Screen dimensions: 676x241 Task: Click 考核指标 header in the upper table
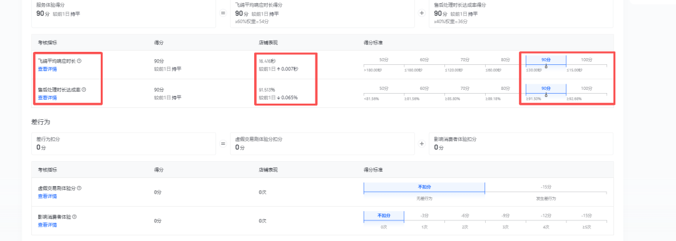48,42
